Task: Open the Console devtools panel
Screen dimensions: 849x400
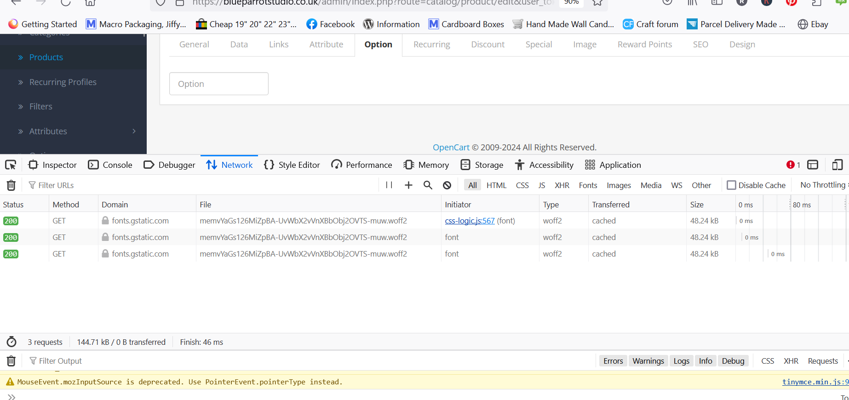Action: click(x=110, y=165)
